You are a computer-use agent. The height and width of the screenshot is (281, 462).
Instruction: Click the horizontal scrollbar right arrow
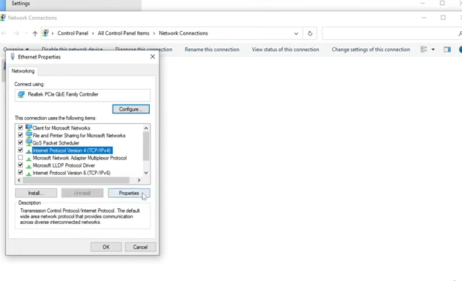[x=139, y=180]
